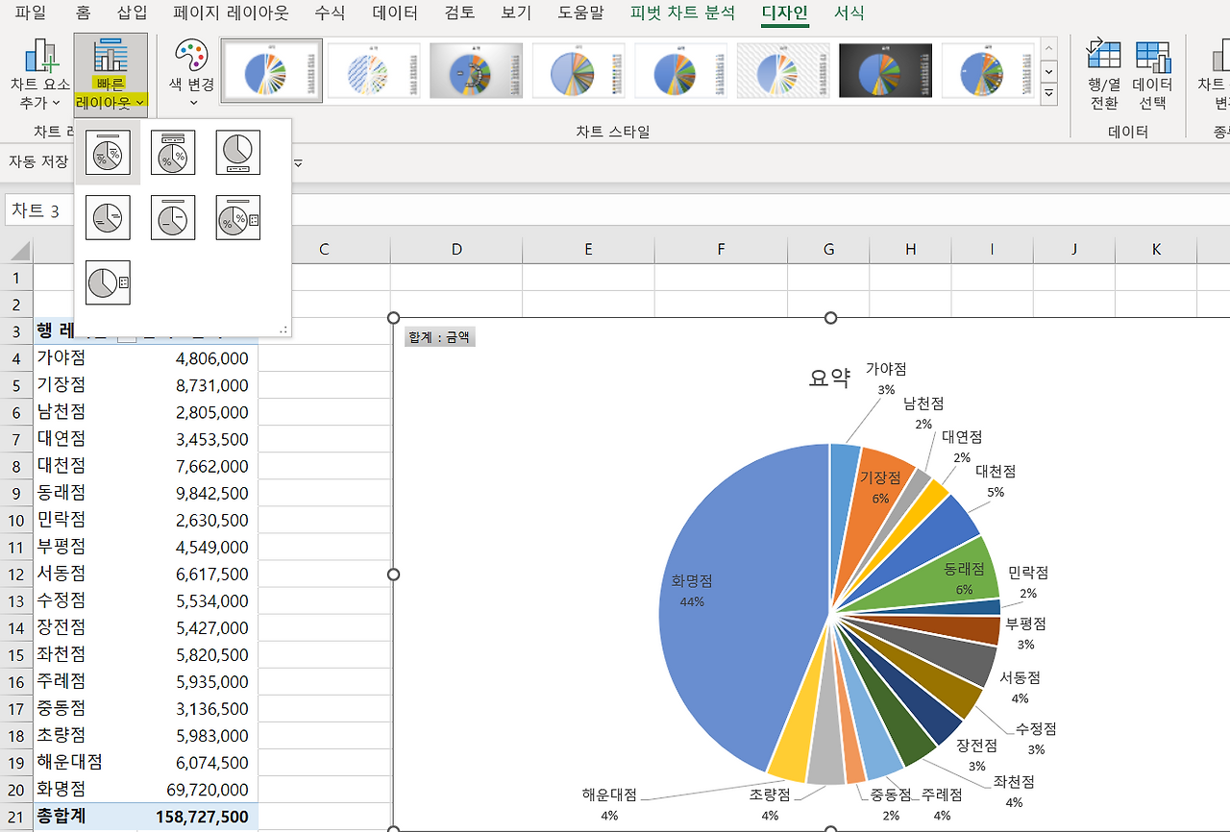
Task: Apply the diagonal-striped background chart style
Action: tap(783, 70)
